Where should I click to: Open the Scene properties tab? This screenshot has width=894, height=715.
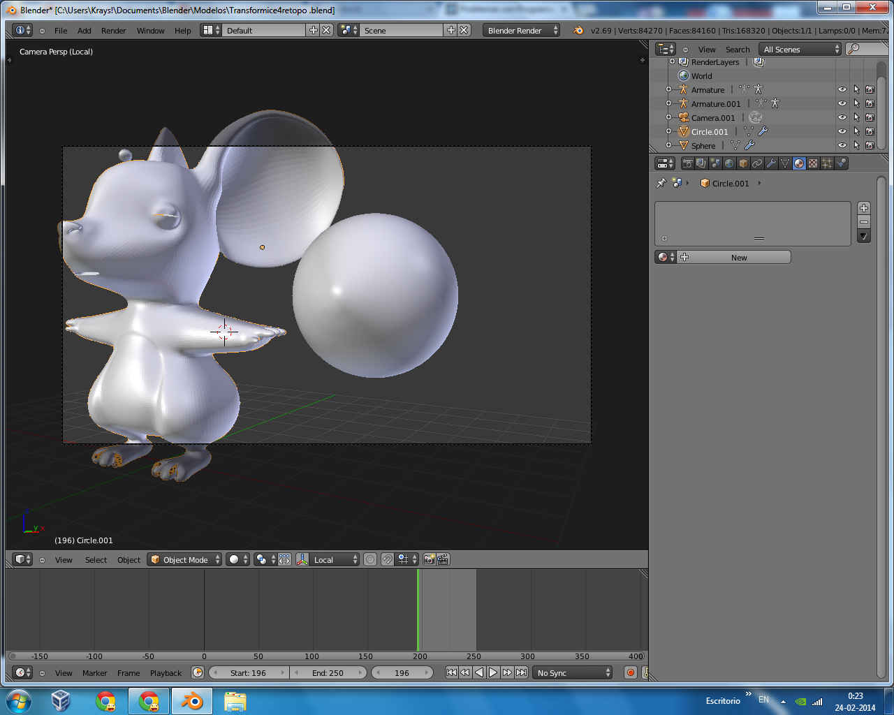[x=715, y=163]
